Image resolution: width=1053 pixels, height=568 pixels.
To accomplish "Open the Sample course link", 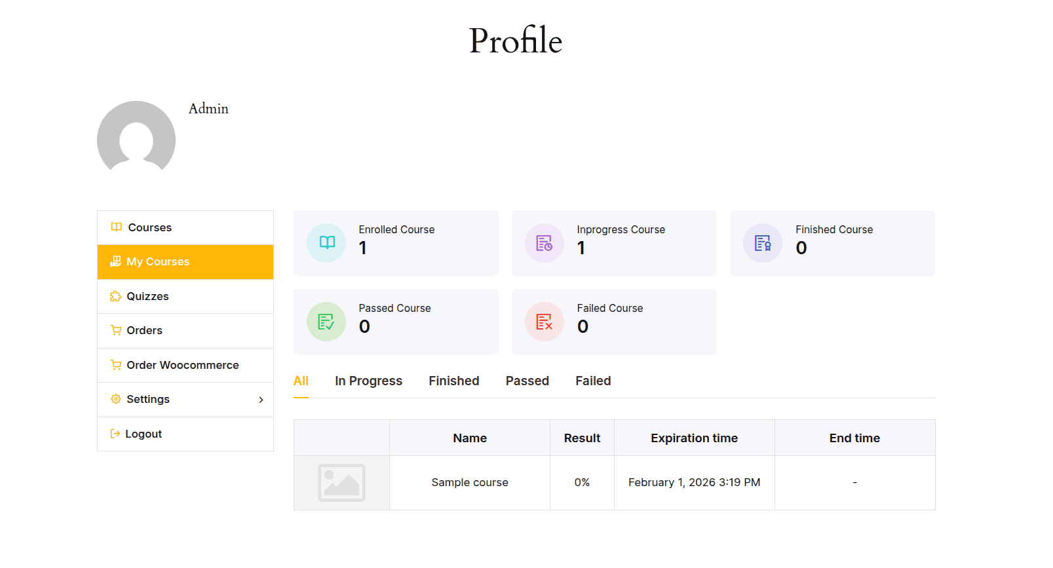I will (x=469, y=482).
